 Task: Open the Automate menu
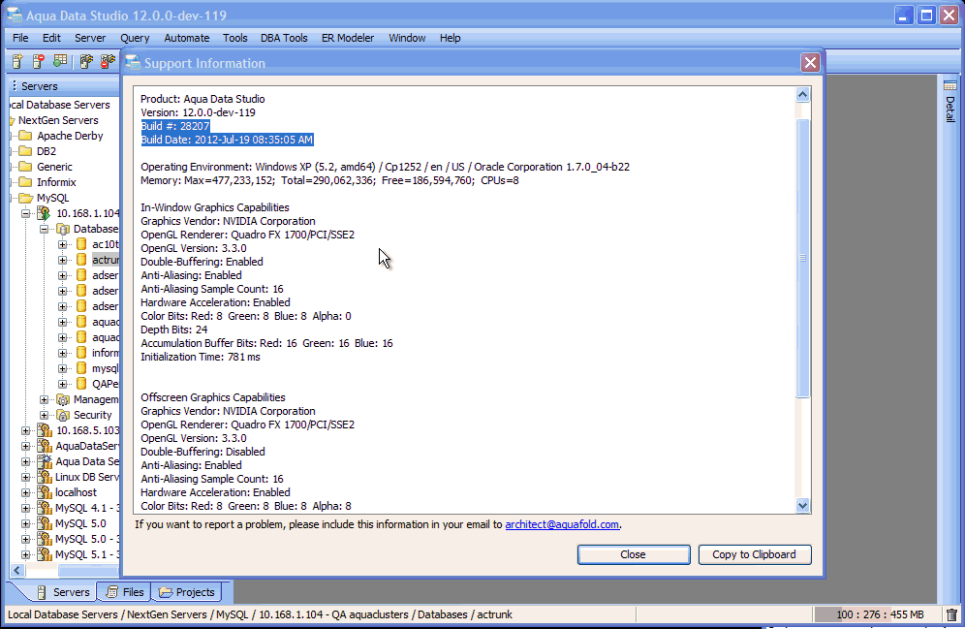point(186,38)
